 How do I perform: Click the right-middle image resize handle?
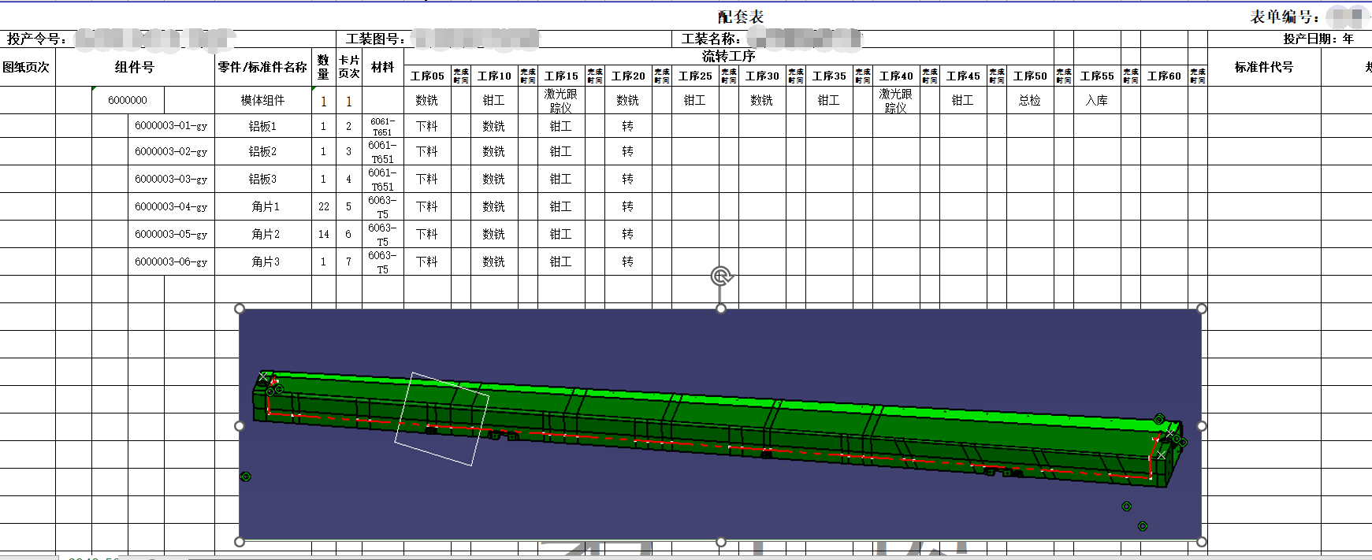click(x=1202, y=426)
